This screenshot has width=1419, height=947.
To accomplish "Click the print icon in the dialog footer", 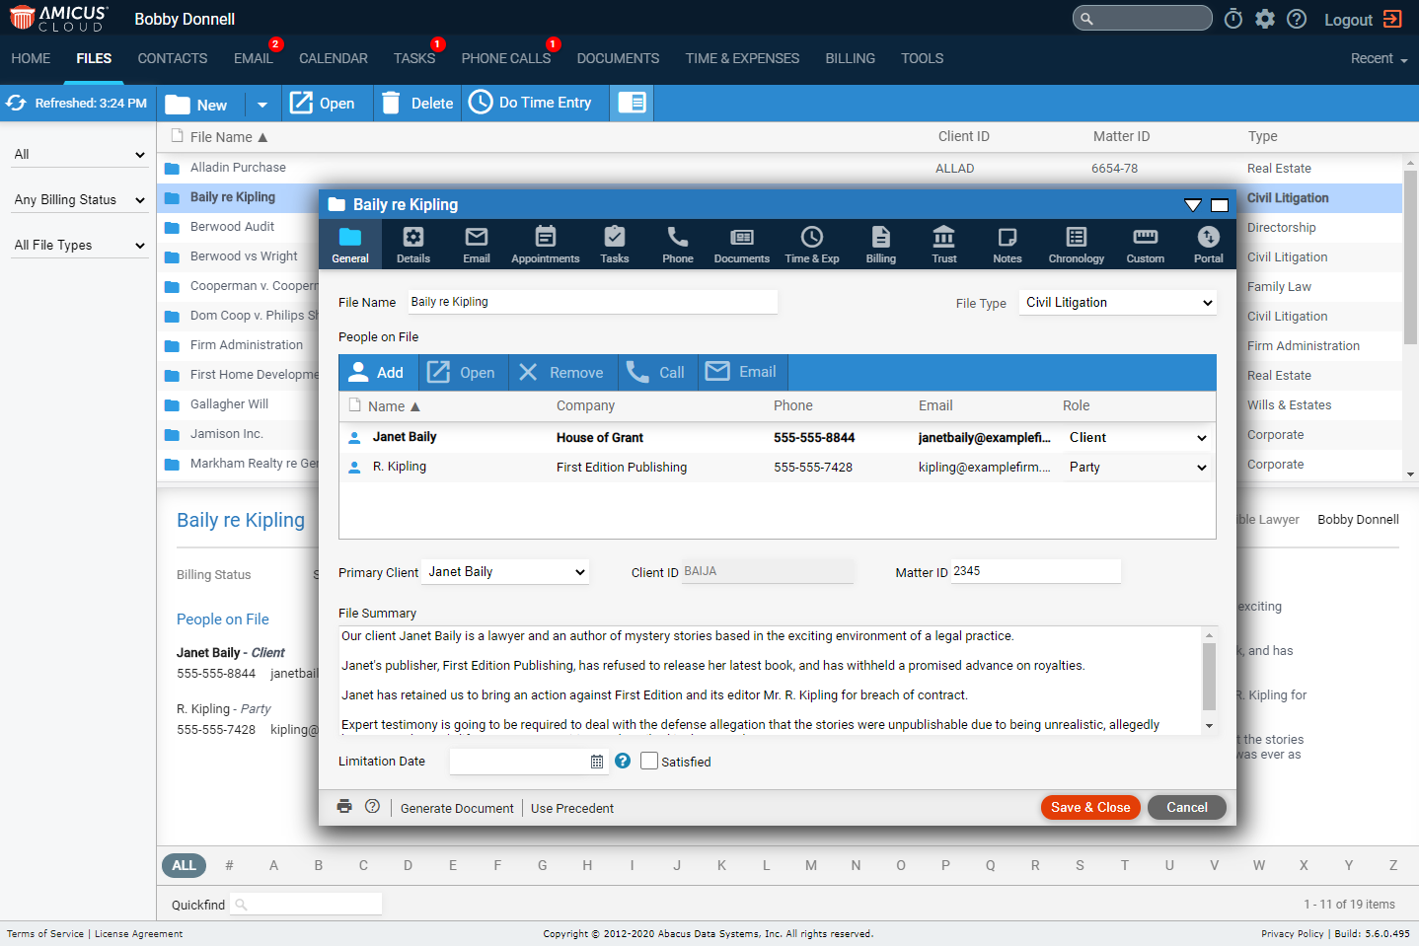I will 344,806.
